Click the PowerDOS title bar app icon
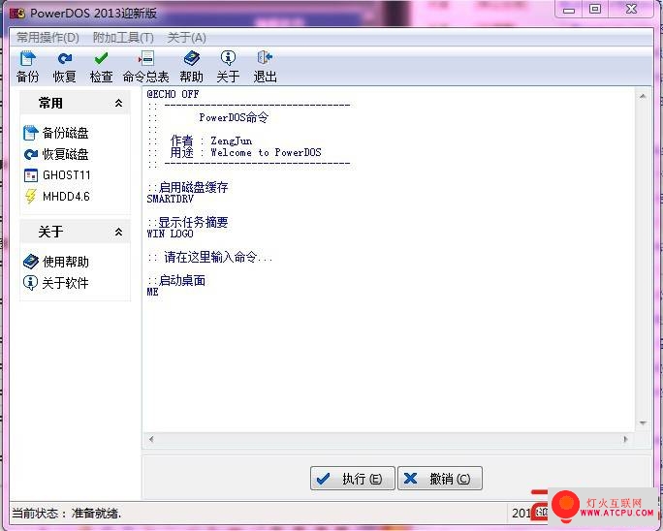 [16, 14]
